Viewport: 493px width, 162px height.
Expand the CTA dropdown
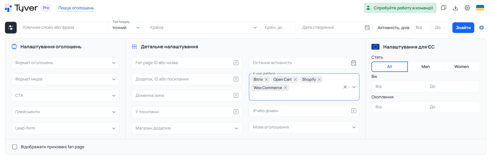pos(65,96)
